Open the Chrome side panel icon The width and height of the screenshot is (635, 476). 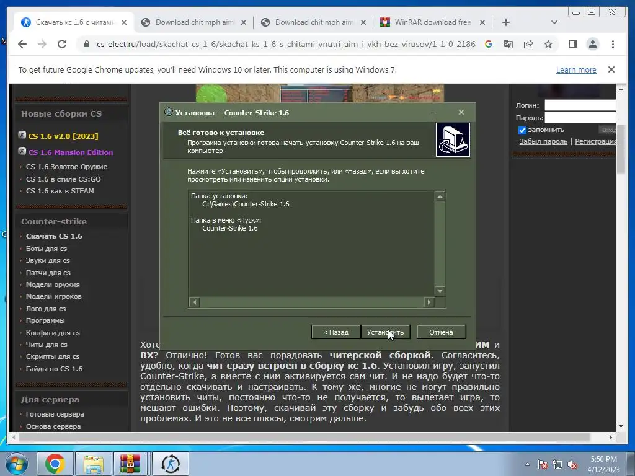click(x=572, y=44)
